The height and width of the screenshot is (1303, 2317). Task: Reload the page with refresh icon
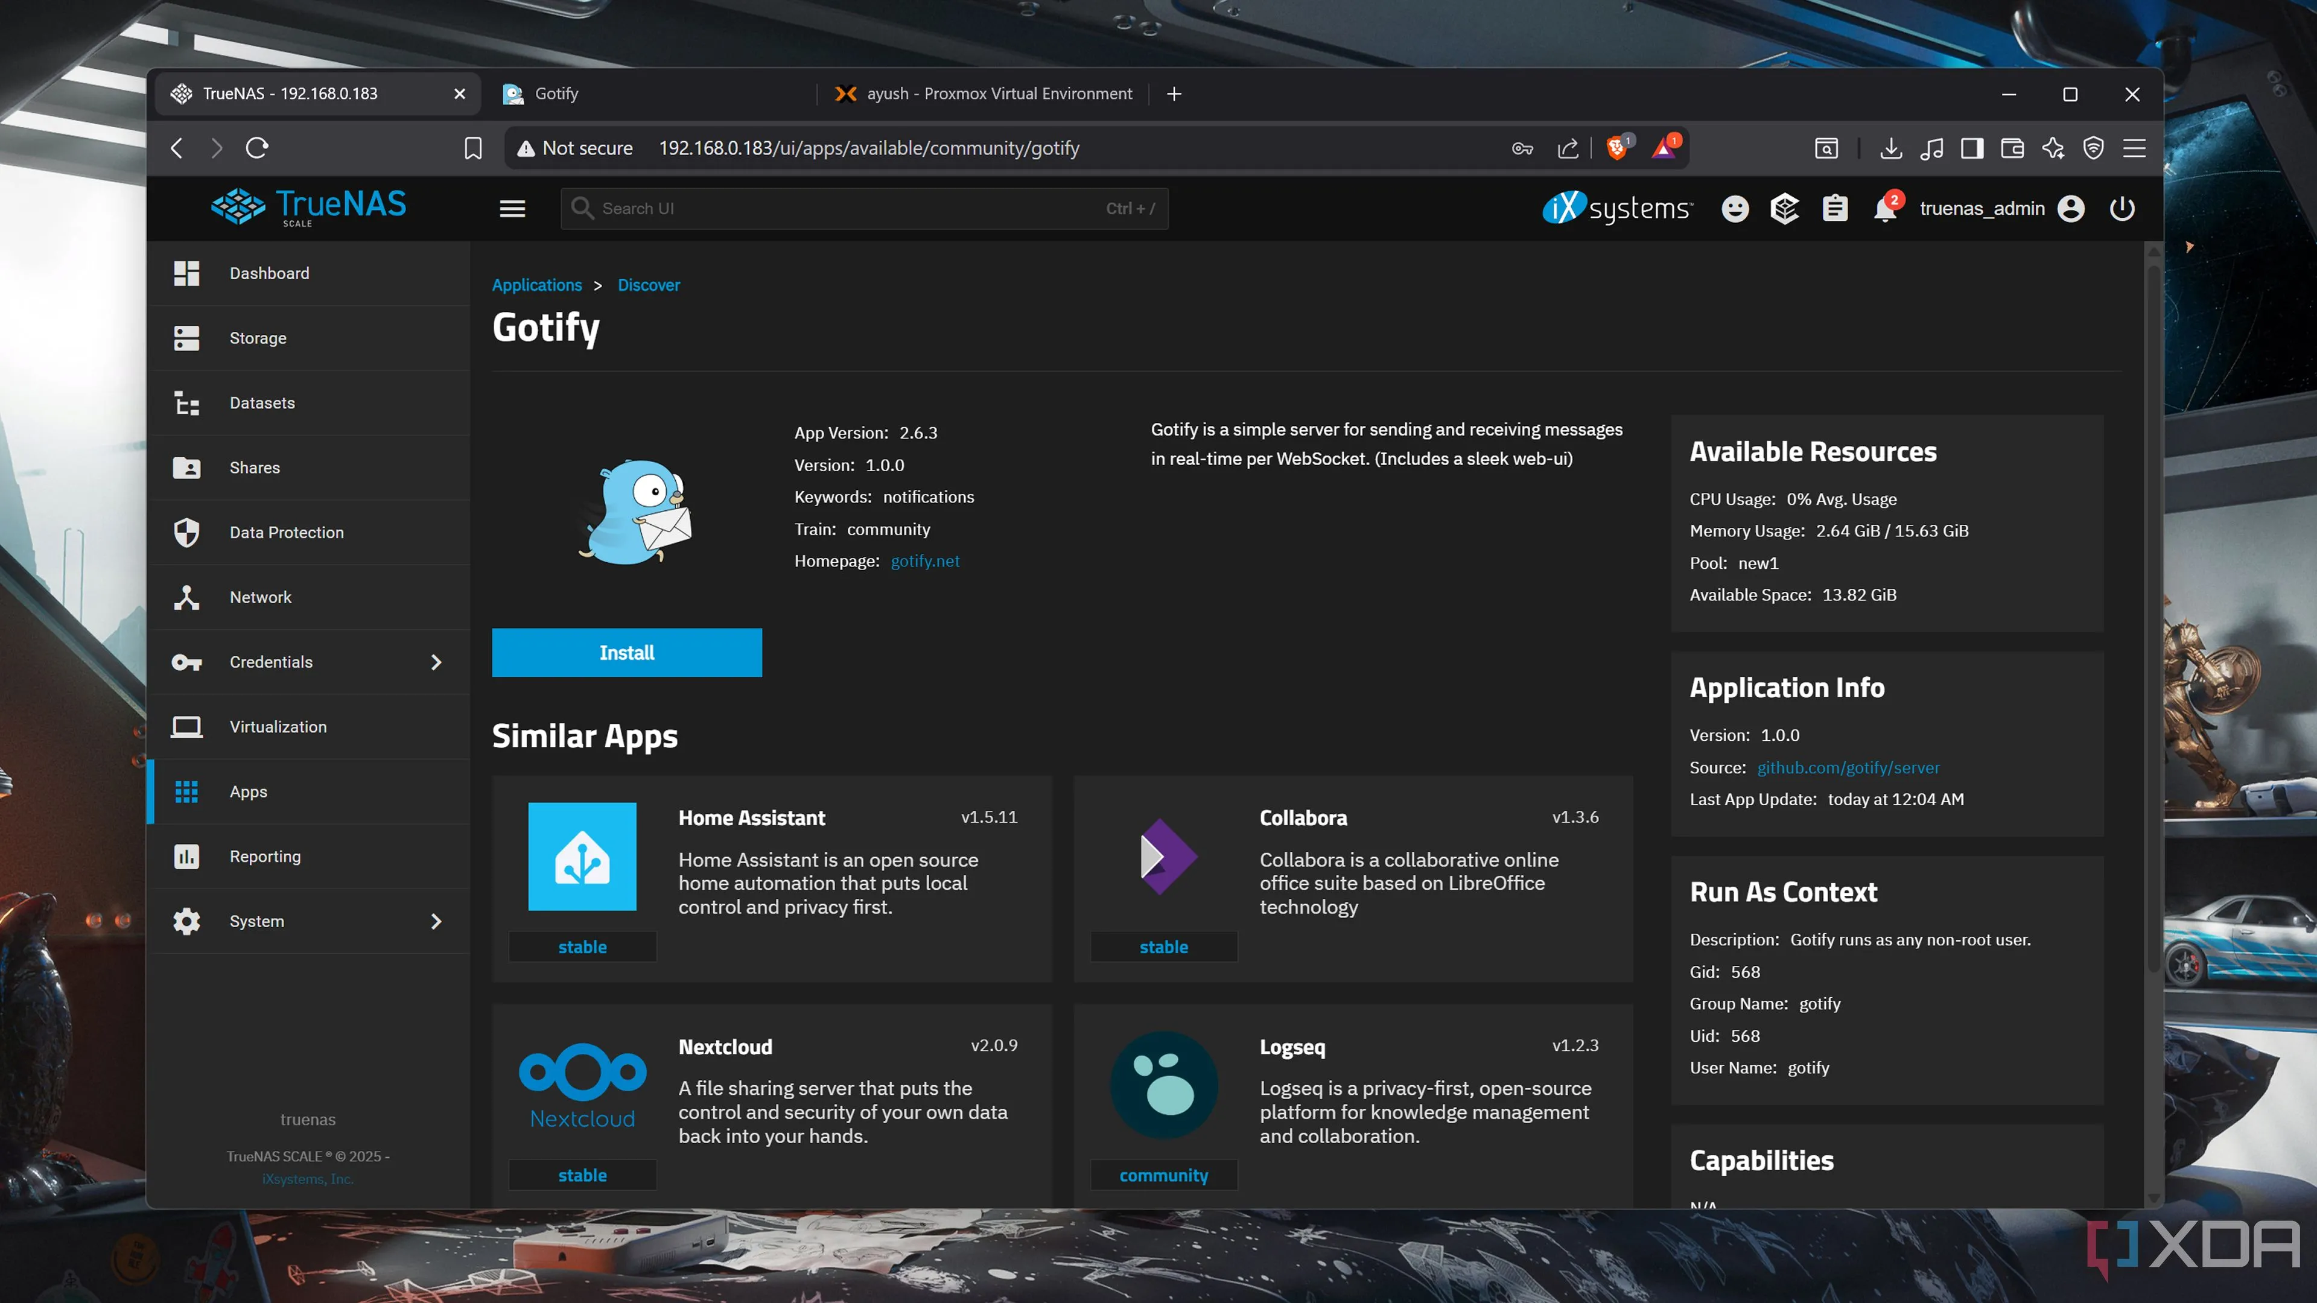point(257,148)
